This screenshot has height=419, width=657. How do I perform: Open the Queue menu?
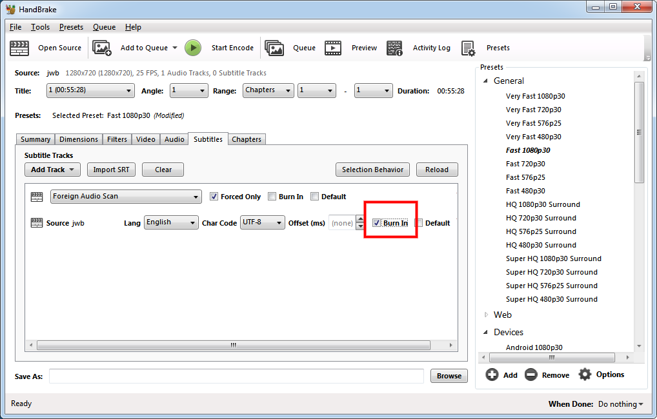pos(105,27)
